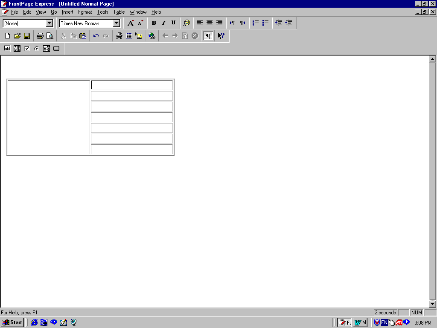Expand the Times New Roman font list

point(116,23)
